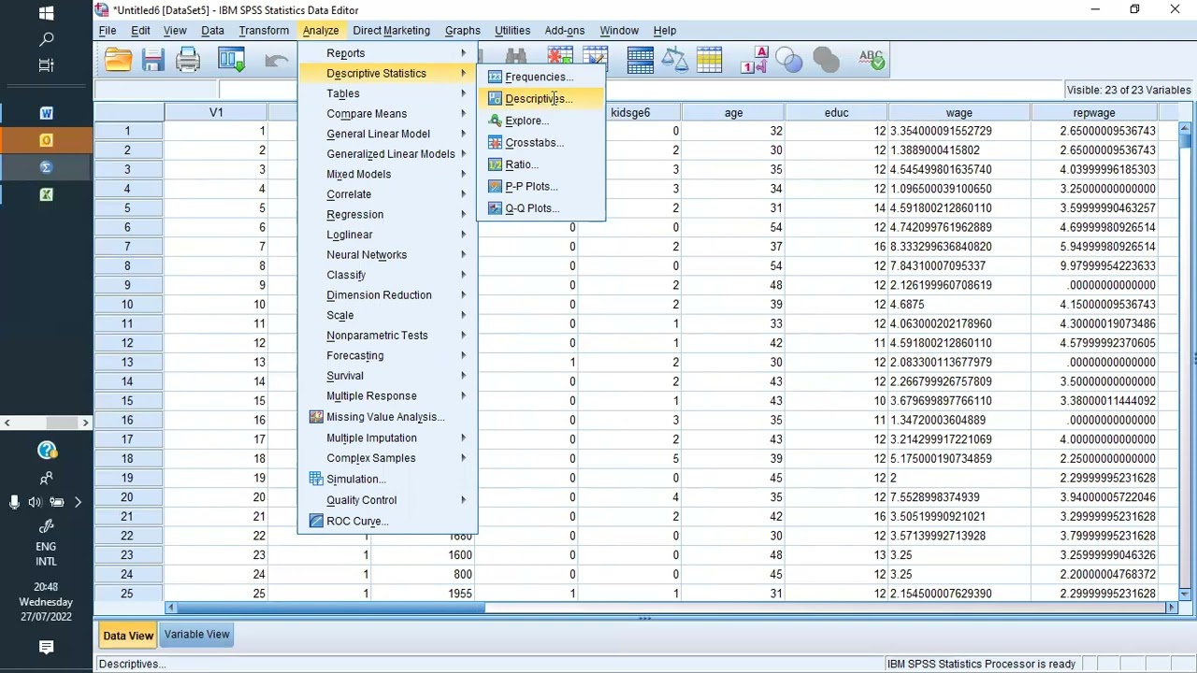Open taskbar search magnifier

tap(46, 39)
